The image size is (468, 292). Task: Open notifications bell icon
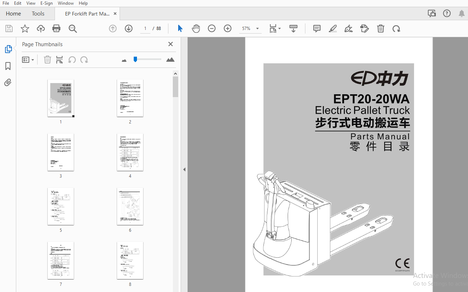point(462,14)
